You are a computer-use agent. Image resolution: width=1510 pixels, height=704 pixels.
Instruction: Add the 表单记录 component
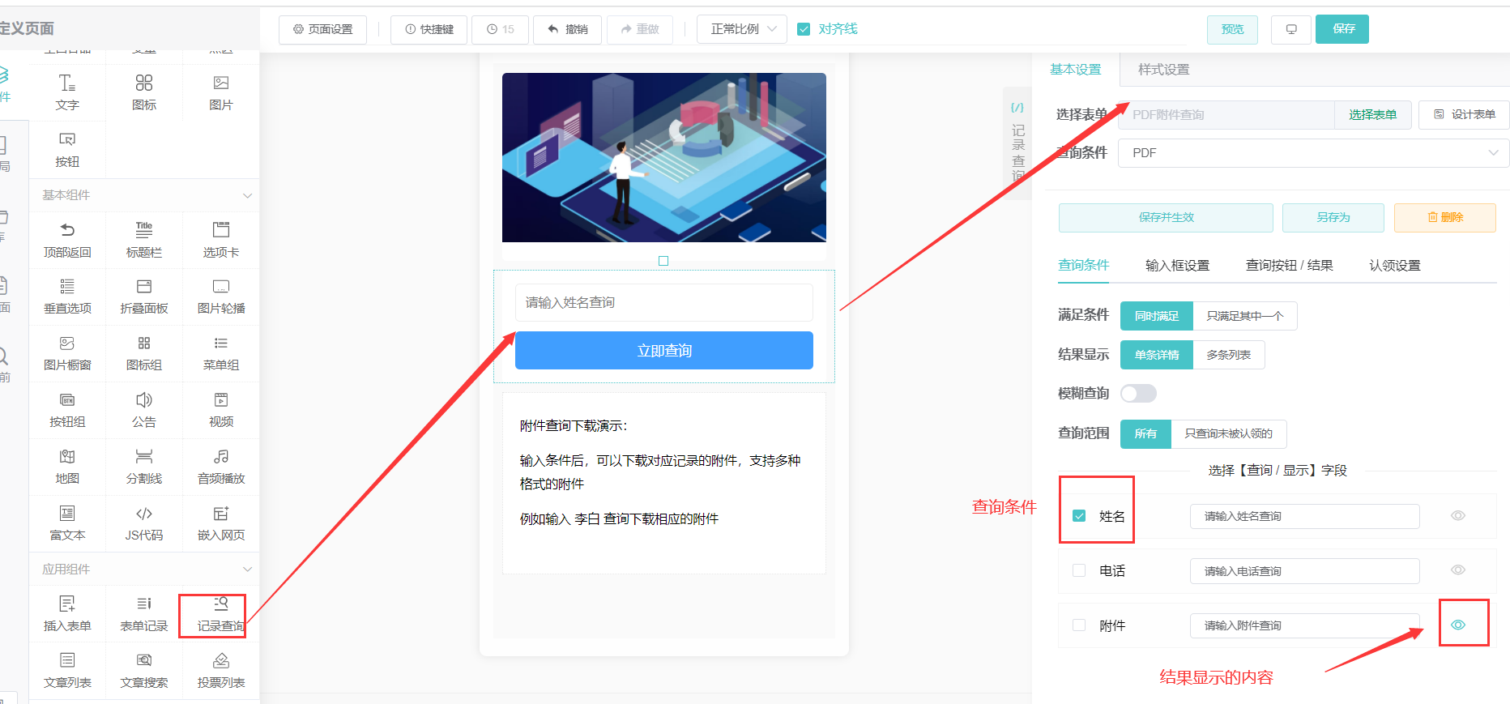click(x=144, y=614)
